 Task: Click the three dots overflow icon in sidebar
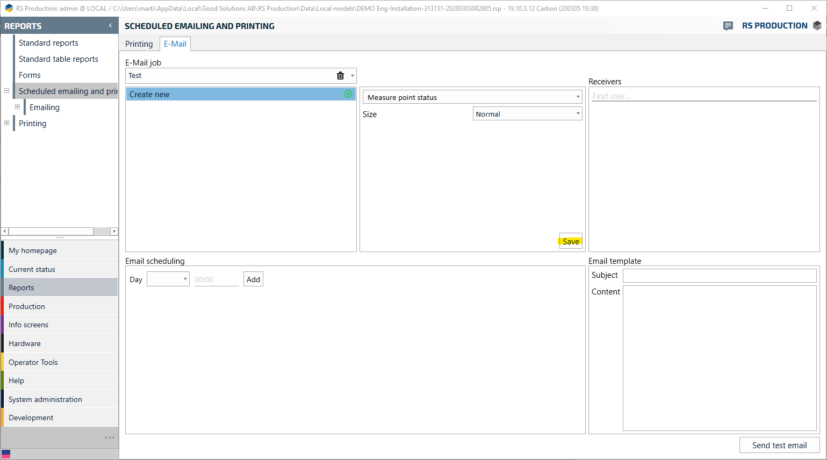[110, 437]
